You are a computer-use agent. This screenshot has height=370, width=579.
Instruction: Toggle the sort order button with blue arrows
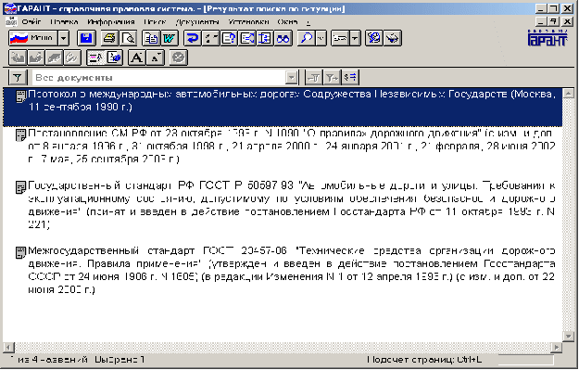tap(350, 77)
